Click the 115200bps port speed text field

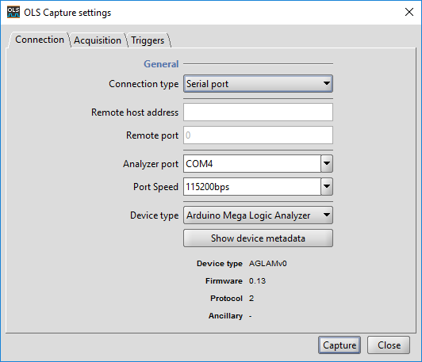(252, 186)
